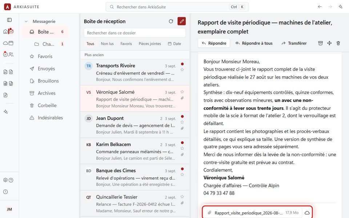The image size is (349, 218).
Task: Compose a new message with pencil button
Action: [x=182, y=21]
